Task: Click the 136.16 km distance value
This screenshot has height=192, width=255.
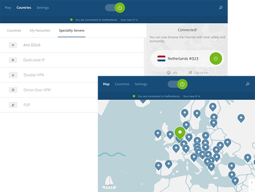Action: pos(201,73)
